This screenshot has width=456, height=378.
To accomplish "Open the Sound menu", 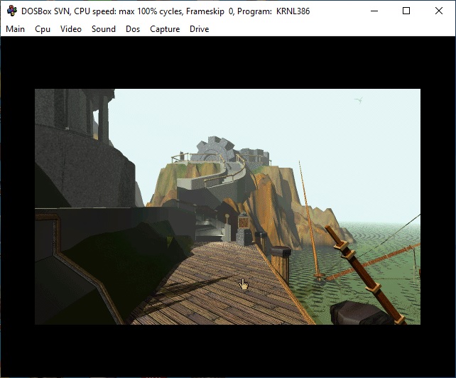I will click(104, 29).
